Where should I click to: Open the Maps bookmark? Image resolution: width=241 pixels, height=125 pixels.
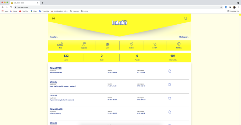(34, 11)
